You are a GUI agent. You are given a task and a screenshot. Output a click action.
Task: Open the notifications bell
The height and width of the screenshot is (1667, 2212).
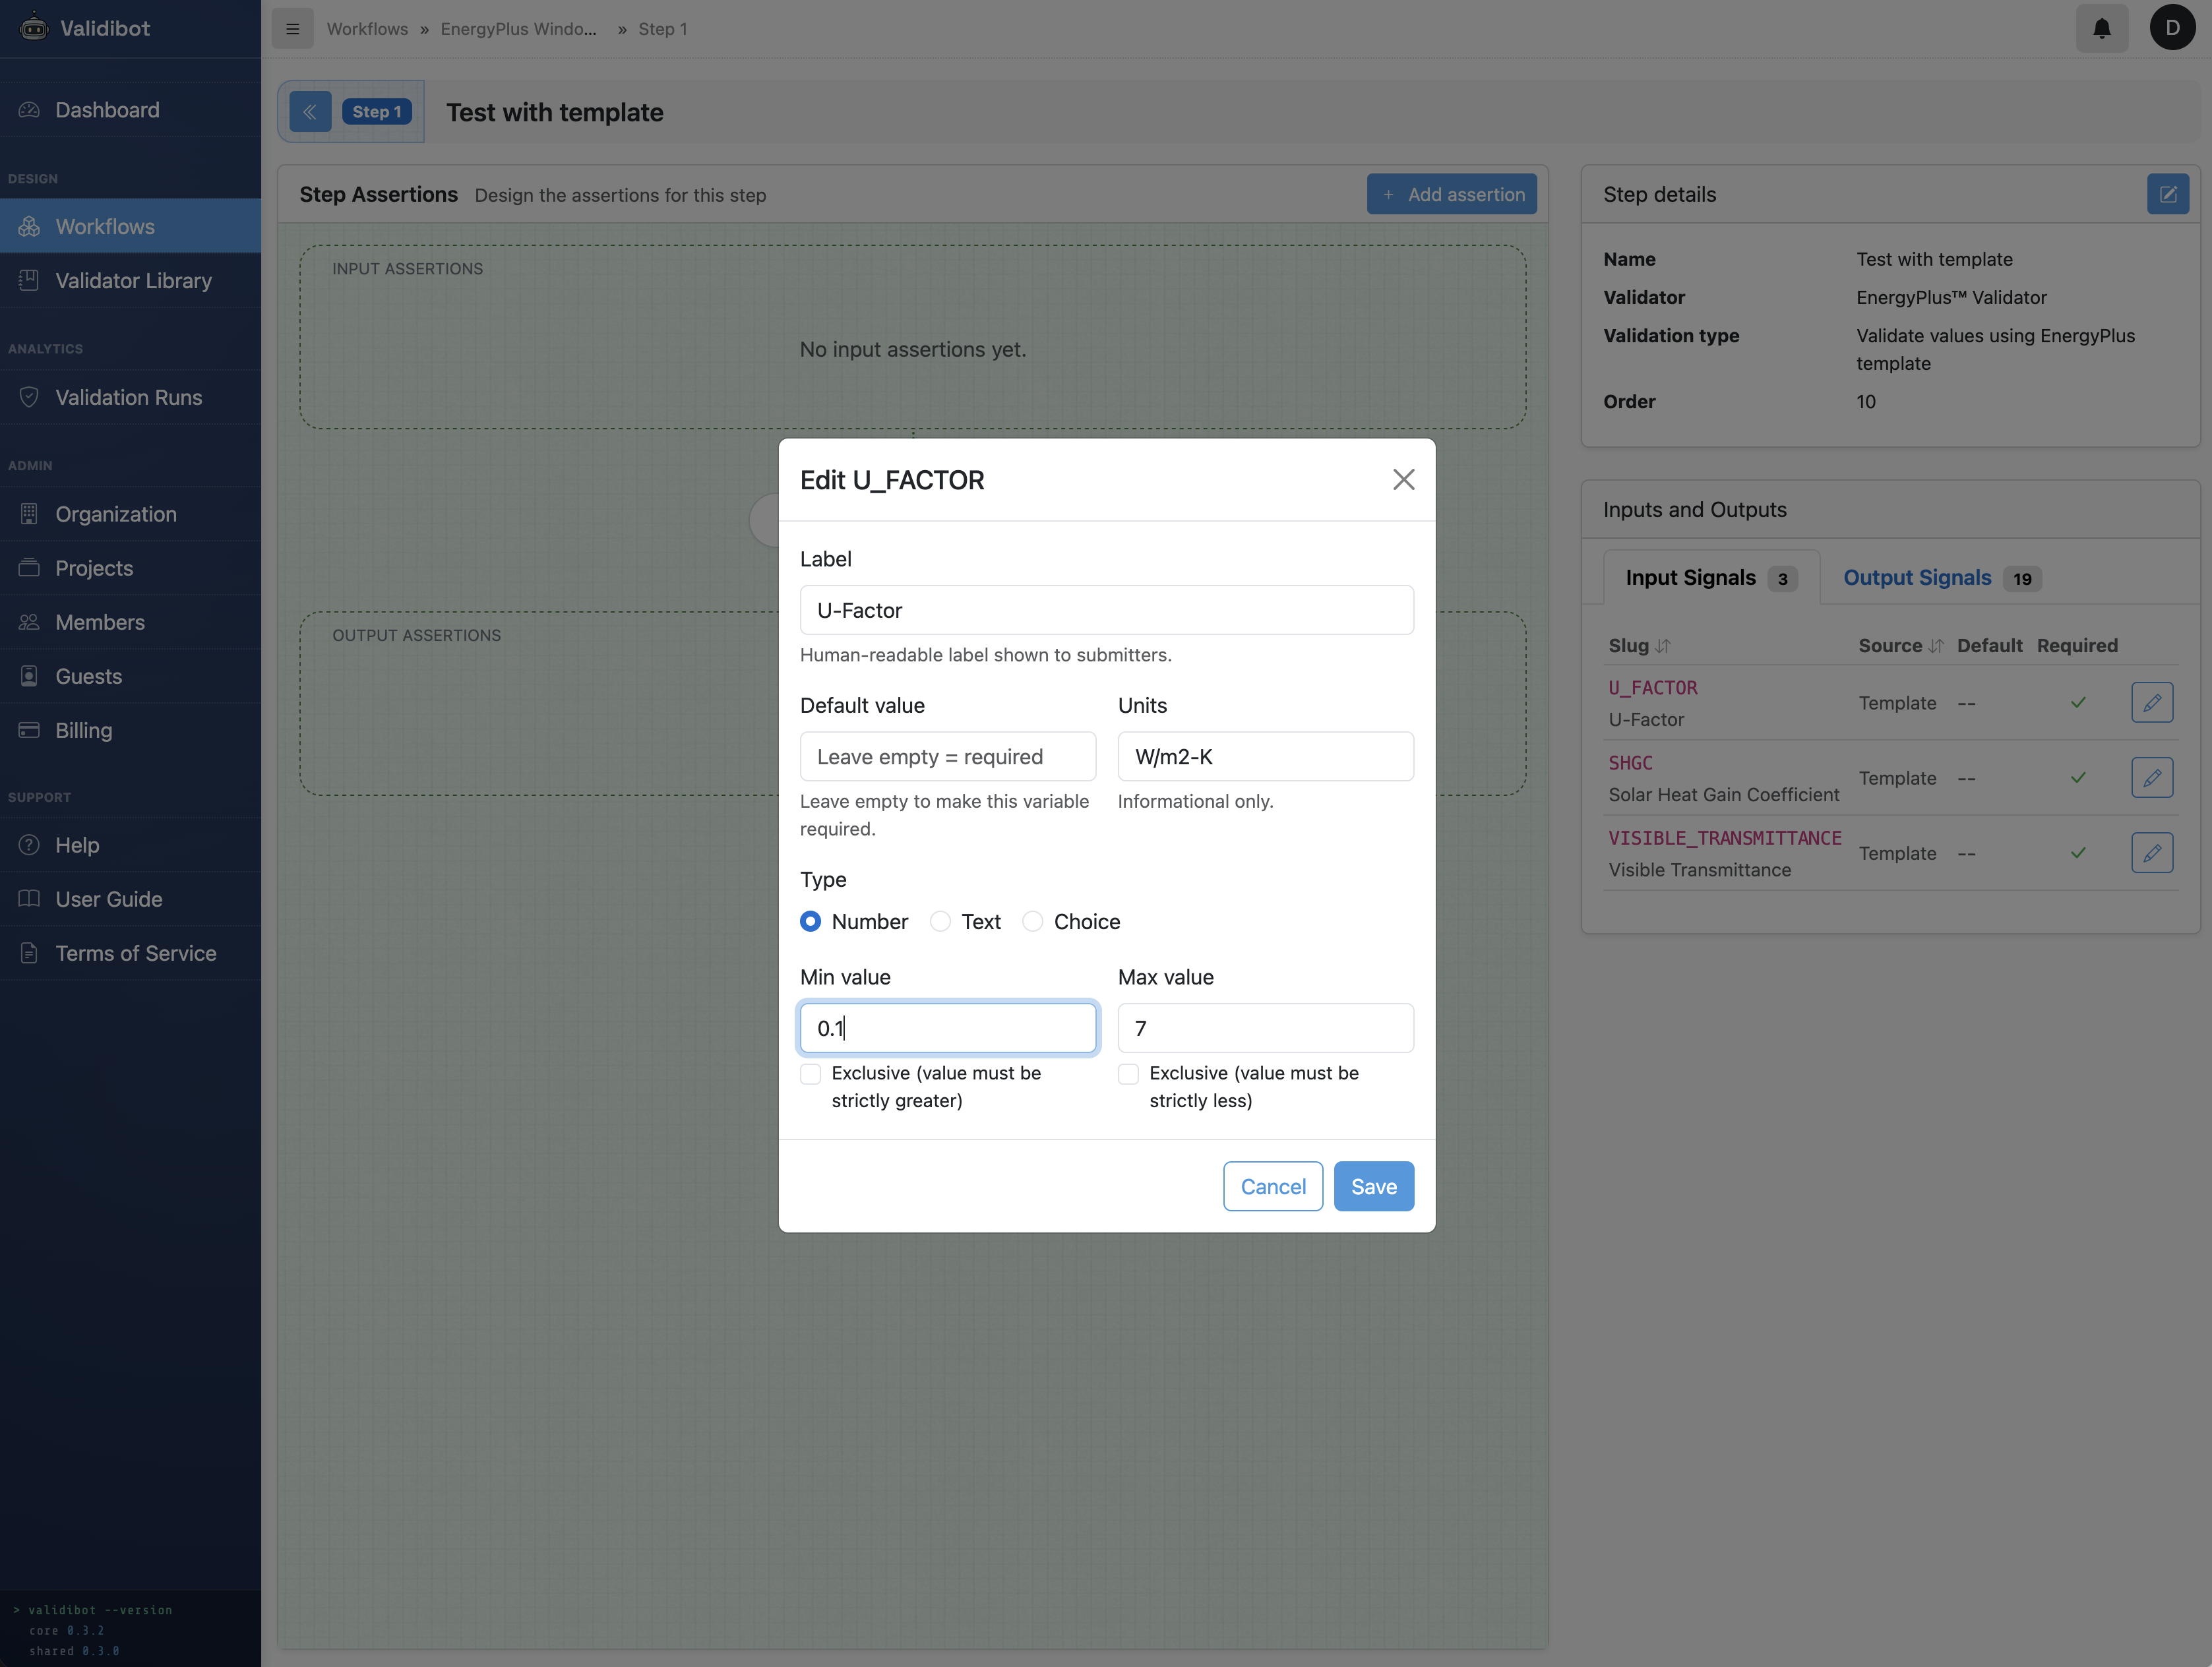click(x=2101, y=28)
